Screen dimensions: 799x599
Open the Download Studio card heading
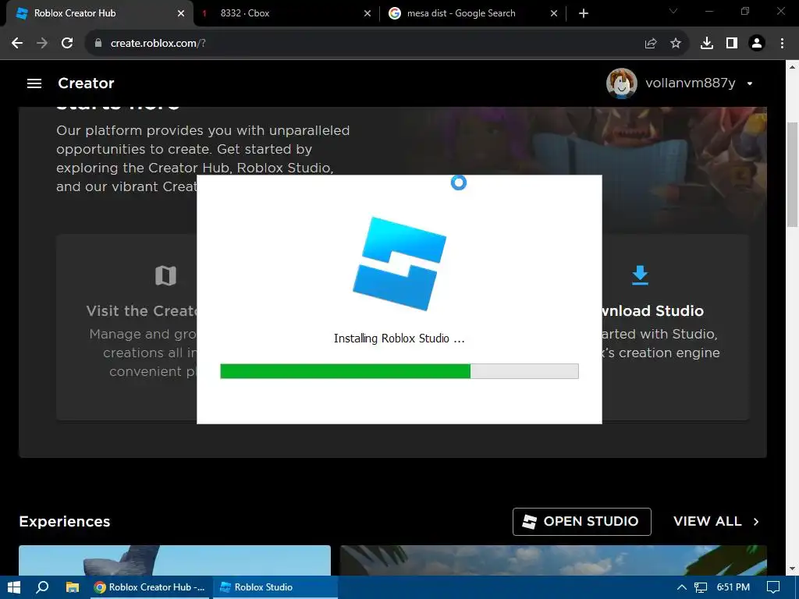coord(653,310)
